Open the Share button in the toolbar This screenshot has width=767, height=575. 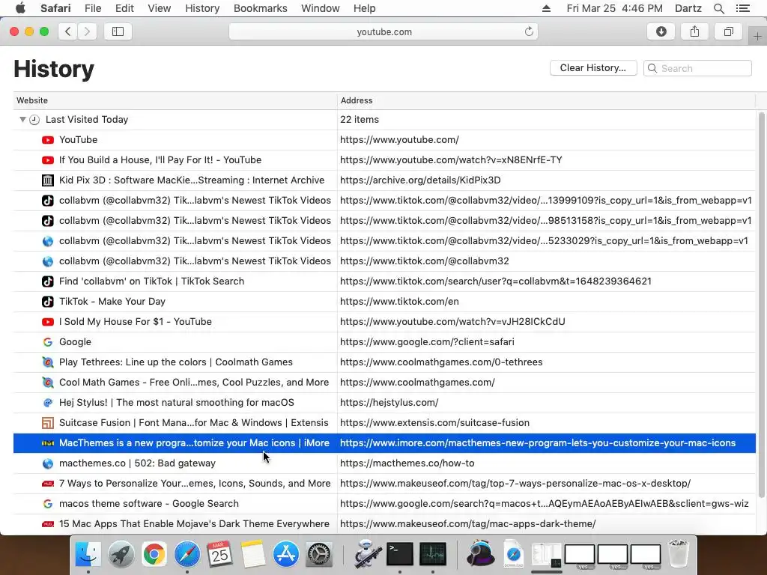694,31
